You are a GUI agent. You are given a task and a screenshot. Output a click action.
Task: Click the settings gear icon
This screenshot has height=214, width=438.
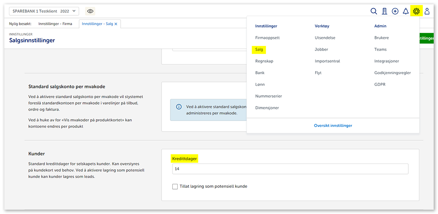[x=416, y=11]
